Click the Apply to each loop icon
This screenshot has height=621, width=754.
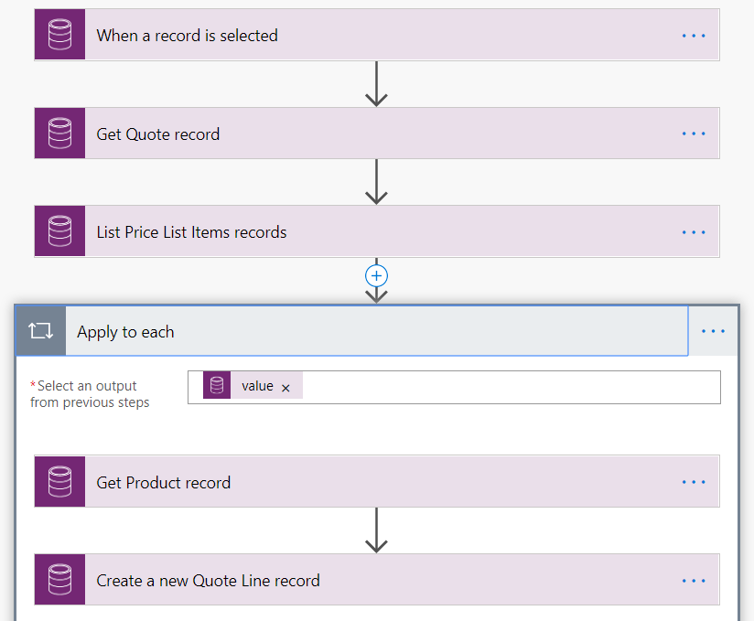pyautogui.click(x=41, y=331)
